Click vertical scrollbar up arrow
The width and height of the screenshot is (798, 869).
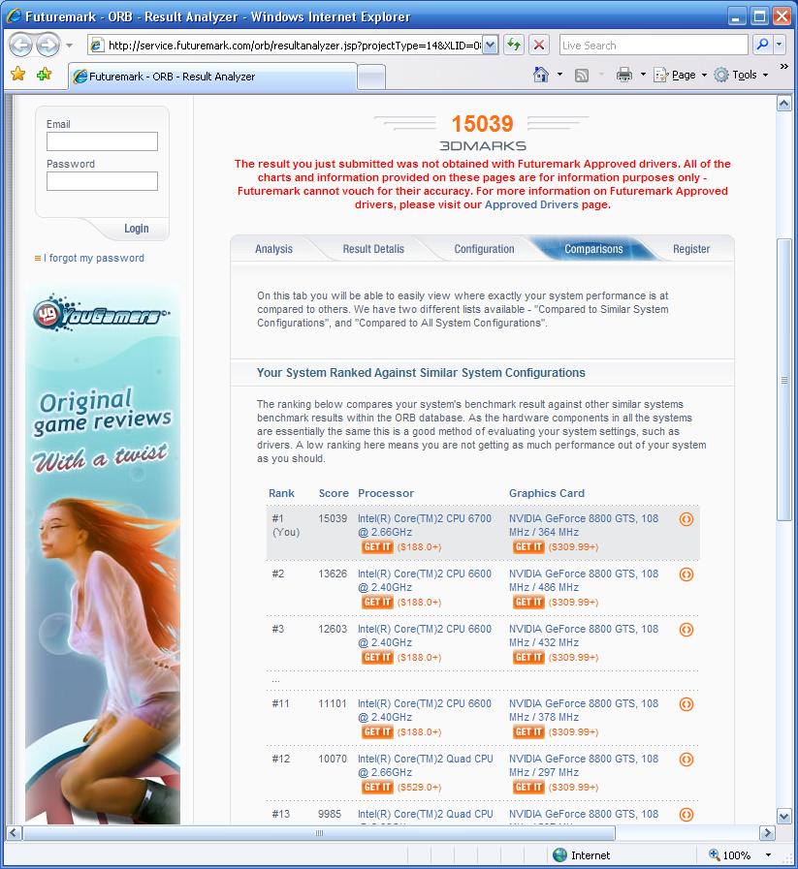click(783, 103)
